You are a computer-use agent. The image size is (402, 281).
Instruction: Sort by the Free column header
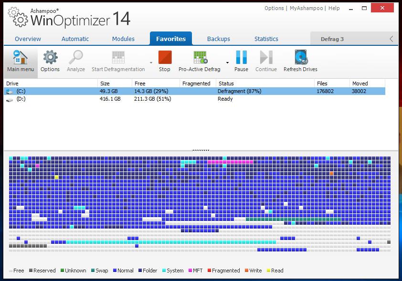tap(156, 83)
